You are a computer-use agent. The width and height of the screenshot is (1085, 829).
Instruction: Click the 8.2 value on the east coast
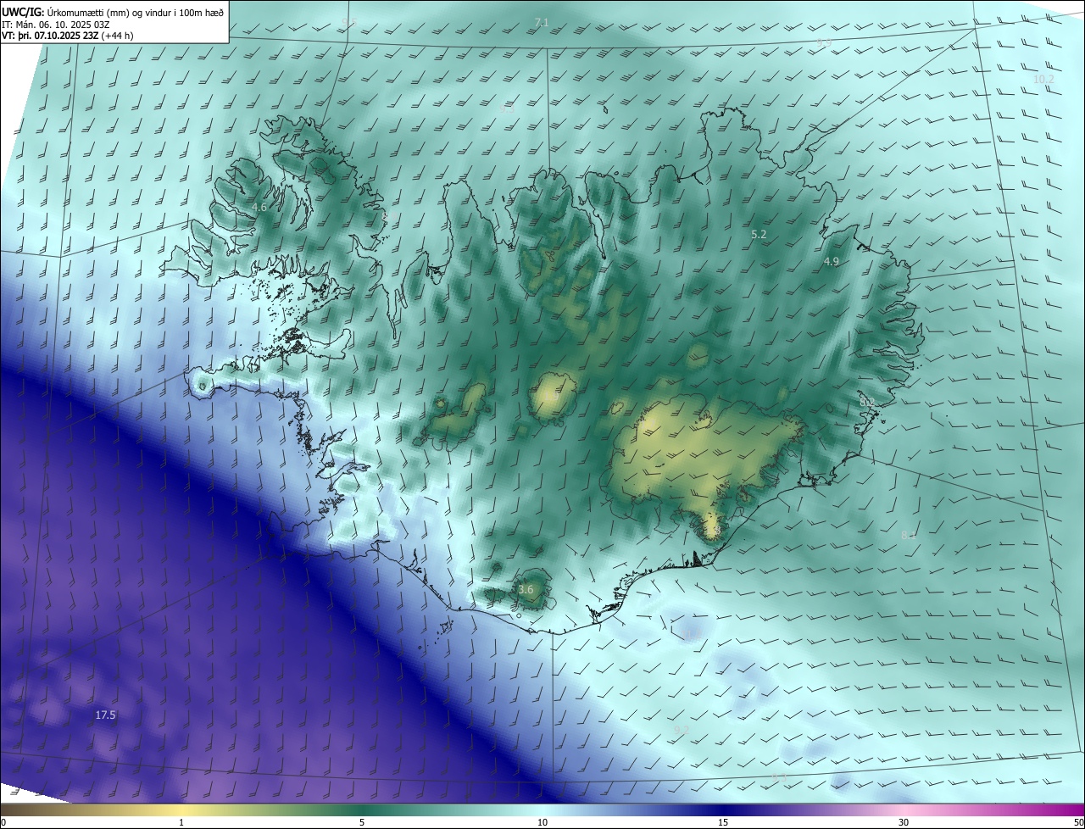[867, 402]
